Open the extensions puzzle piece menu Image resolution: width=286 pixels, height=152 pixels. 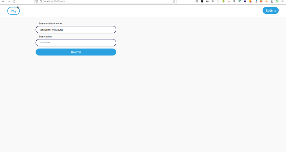(x=272, y=1)
